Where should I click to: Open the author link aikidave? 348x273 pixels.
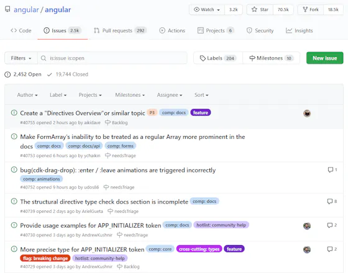click(92, 123)
